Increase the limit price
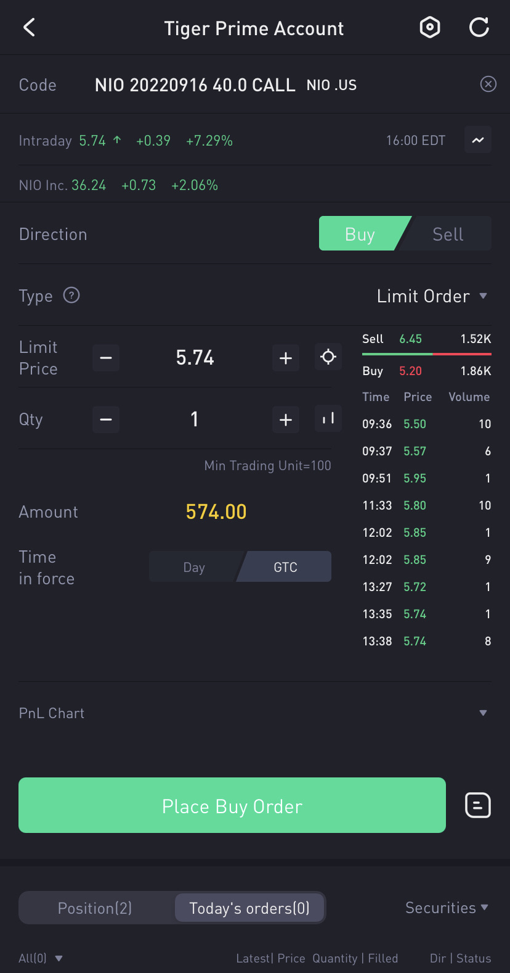 pos(286,358)
